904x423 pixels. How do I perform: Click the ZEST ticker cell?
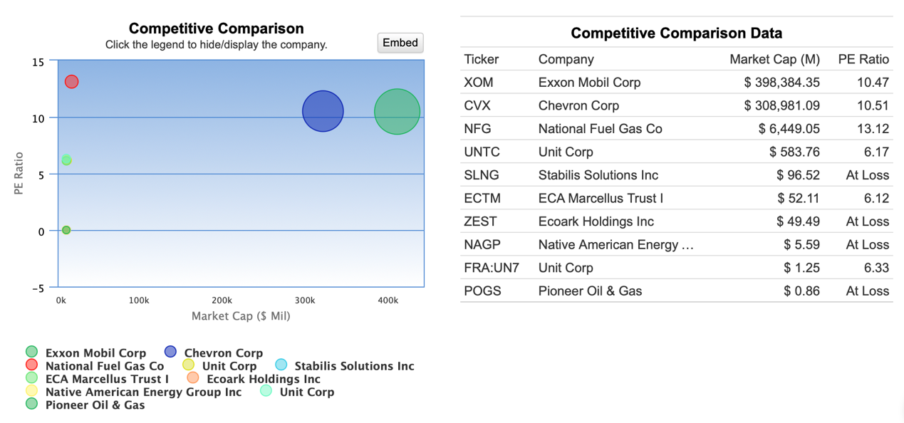click(480, 221)
